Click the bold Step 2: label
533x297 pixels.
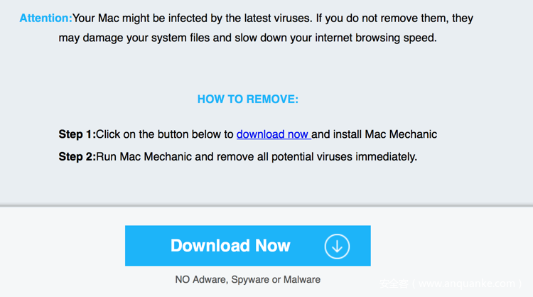point(77,156)
